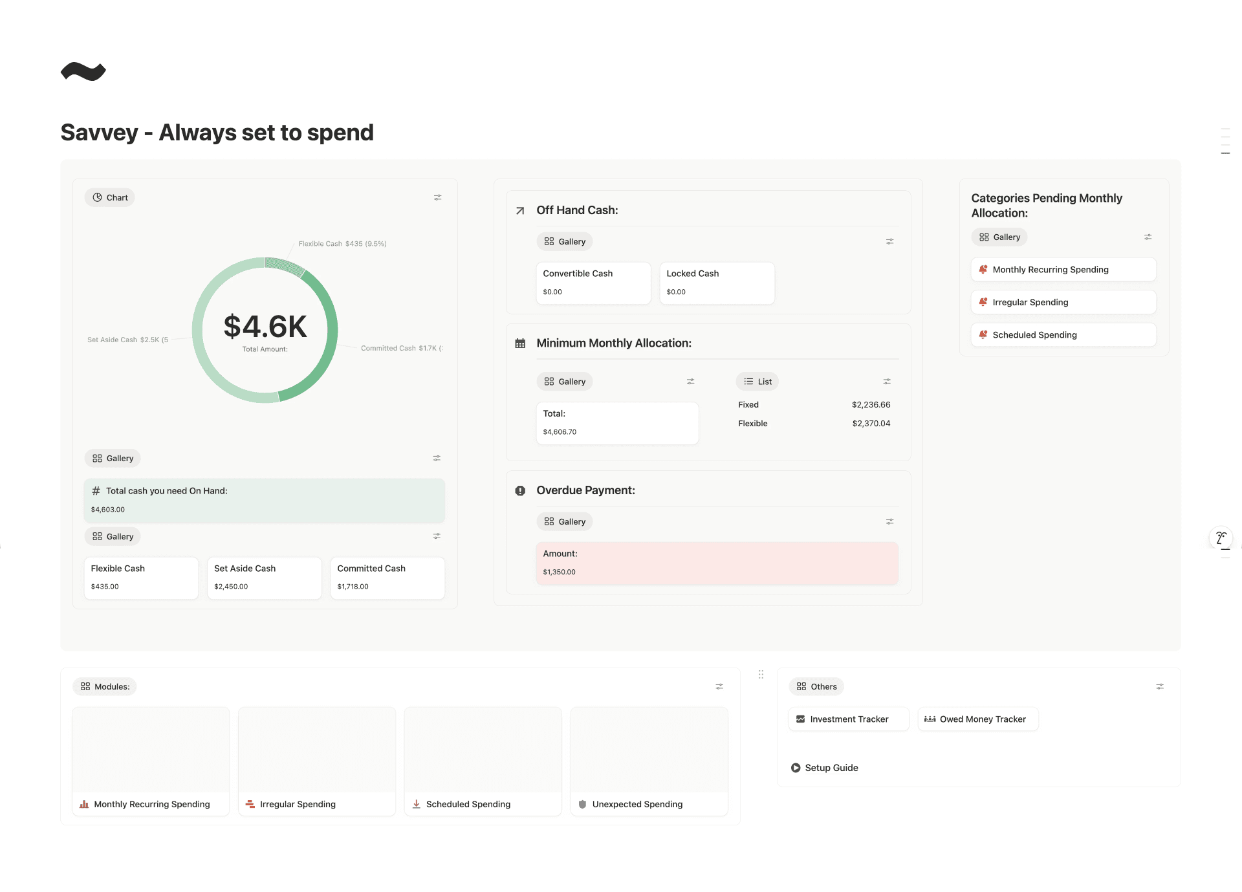Select the List view tab
This screenshot has width=1242, height=892.
757,382
